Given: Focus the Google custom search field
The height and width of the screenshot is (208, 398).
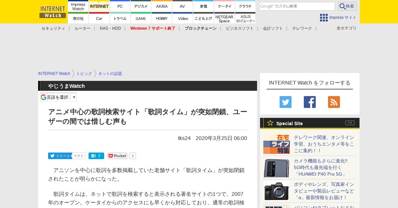Looking at the screenshot, I should click(297, 6).
